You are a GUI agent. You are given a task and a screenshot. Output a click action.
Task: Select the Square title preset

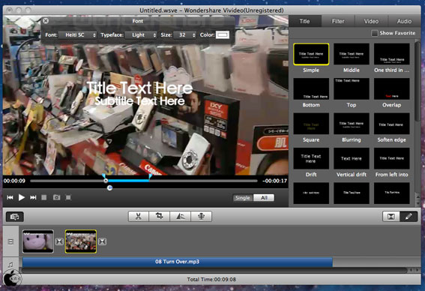311,124
